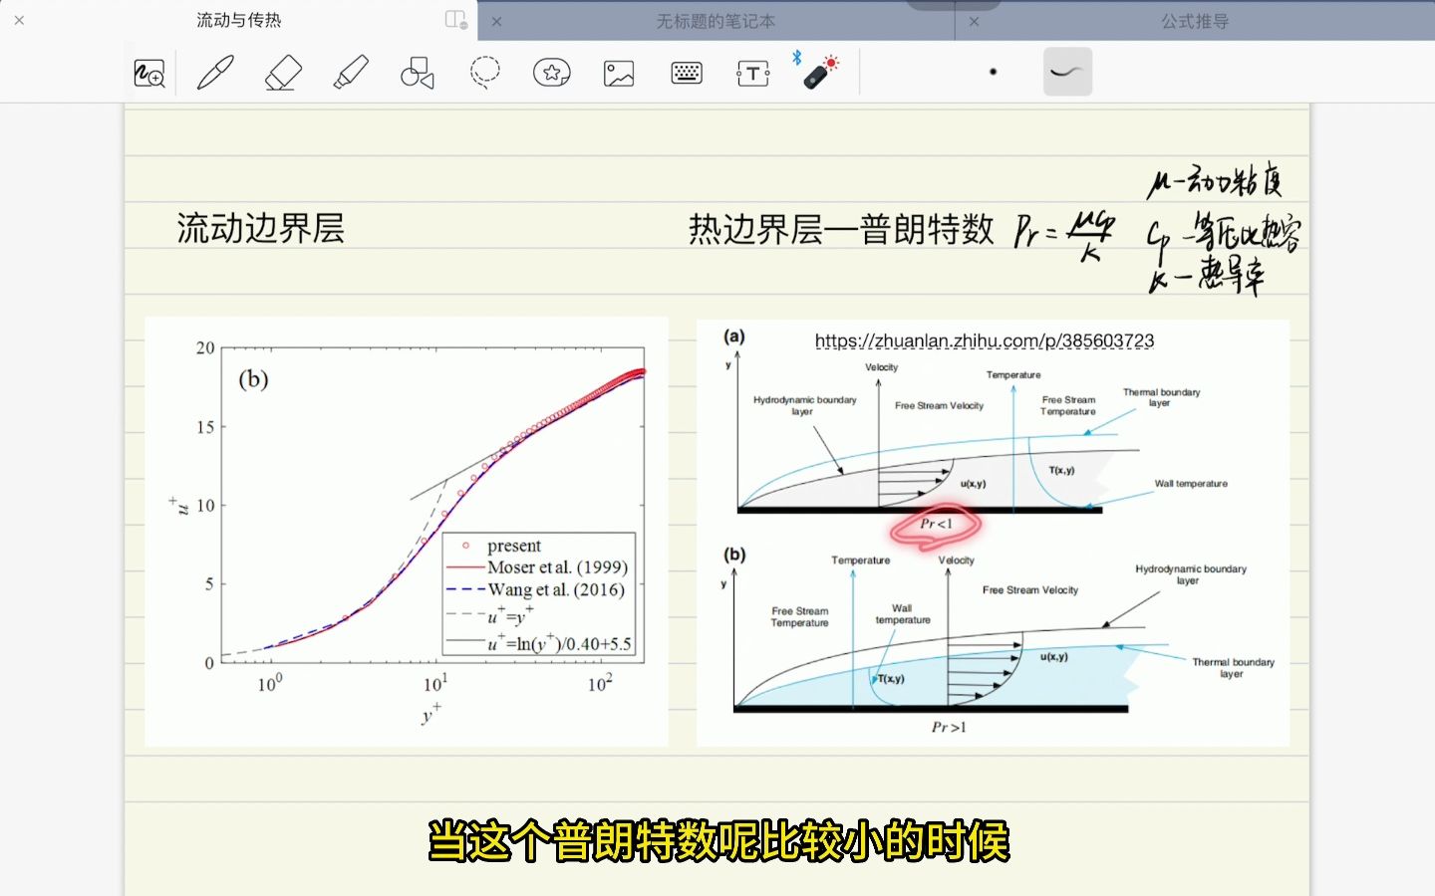Click the Moser et al. (1999) legend entry
Viewport: 1435px width, 896px height.
(538, 567)
